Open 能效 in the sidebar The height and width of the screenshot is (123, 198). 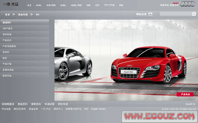(25, 58)
